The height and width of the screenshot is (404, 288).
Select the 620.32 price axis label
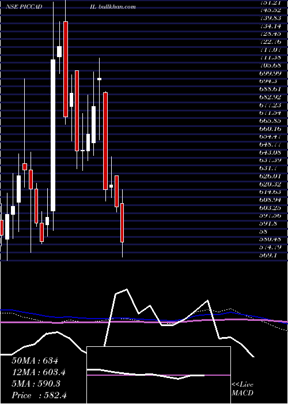[x=270, y=184]
